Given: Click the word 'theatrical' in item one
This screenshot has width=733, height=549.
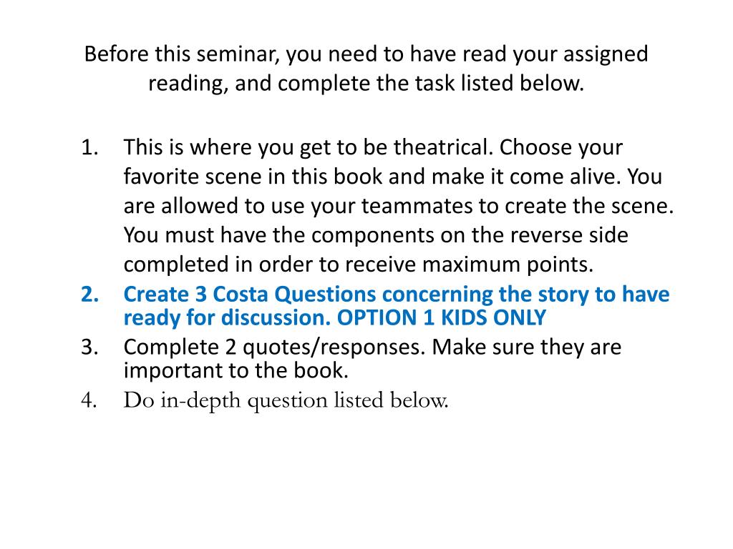Looking at the screenshot, I should 443,147.
